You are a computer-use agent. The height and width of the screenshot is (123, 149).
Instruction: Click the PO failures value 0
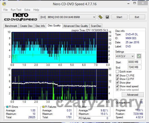107,118
